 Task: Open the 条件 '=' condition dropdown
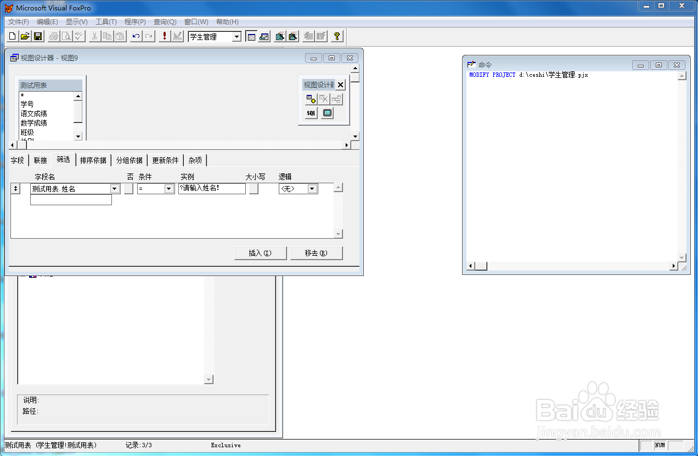[169, 189]
